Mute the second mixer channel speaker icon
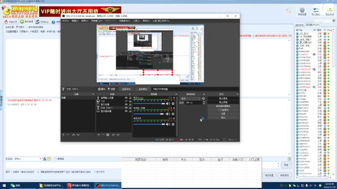The image size is (337, 189). (x=168, y=114)
